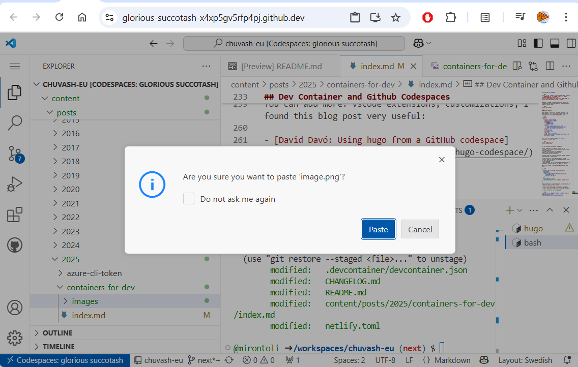
Task: Select the images folder in explorer
Action: [125, 301]
